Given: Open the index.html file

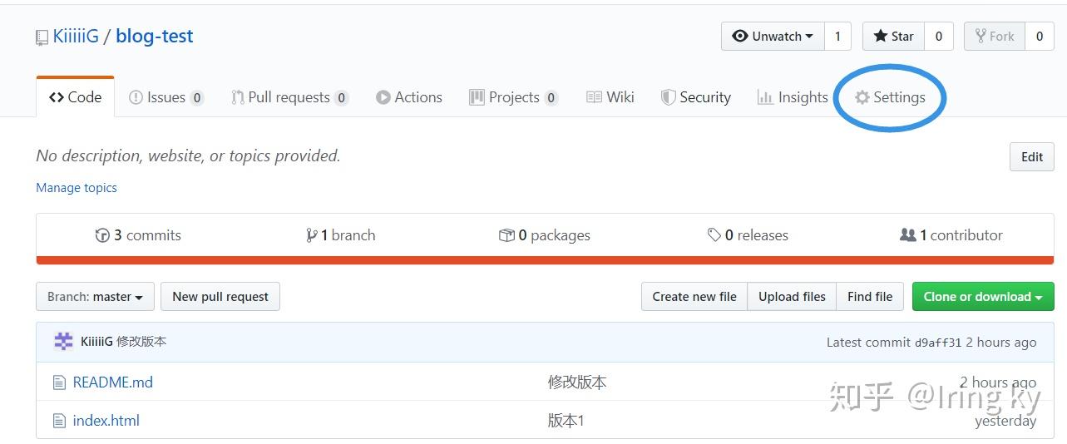Looking at the screenshot, I should (x=106, y=421).
